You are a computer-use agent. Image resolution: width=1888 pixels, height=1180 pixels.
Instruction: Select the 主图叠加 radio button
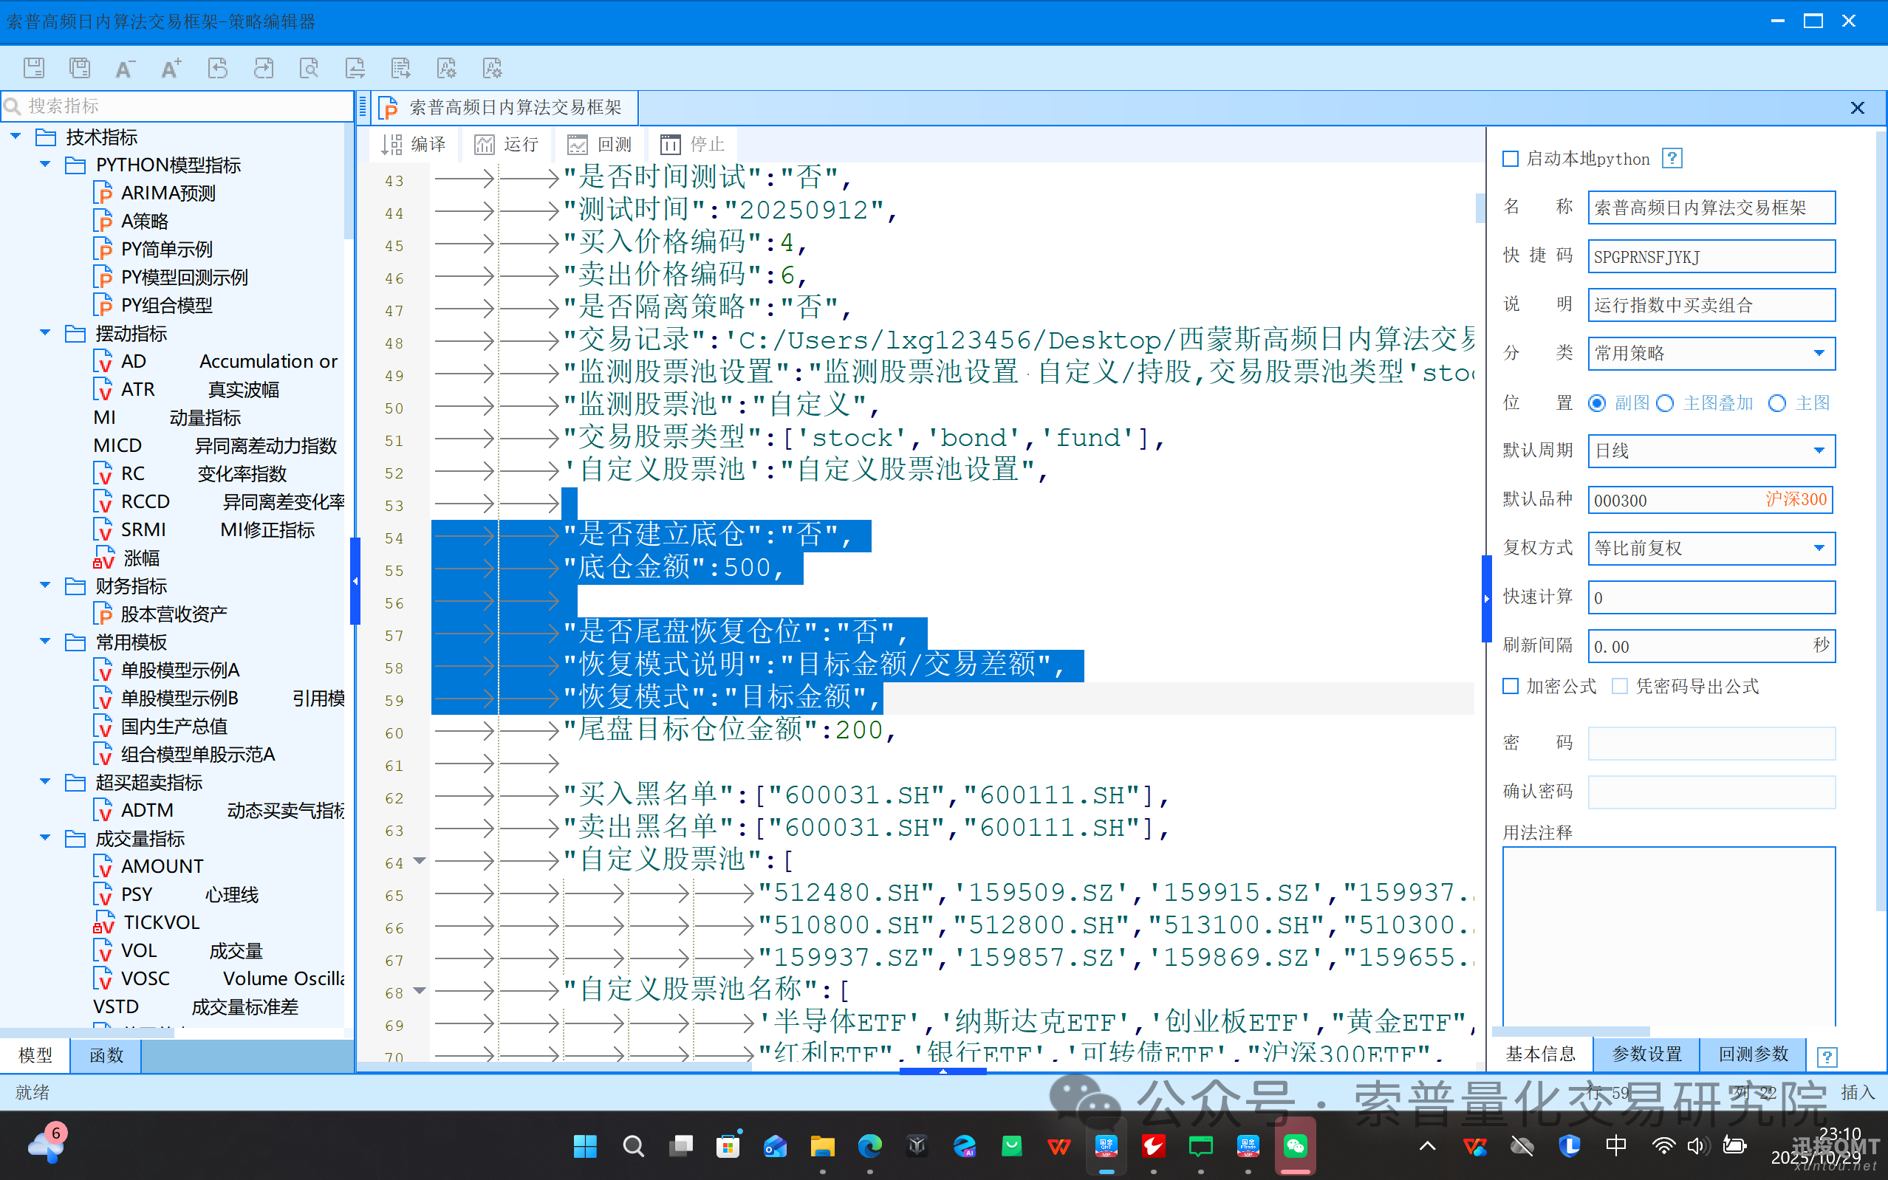click(x=1665, y=402)
